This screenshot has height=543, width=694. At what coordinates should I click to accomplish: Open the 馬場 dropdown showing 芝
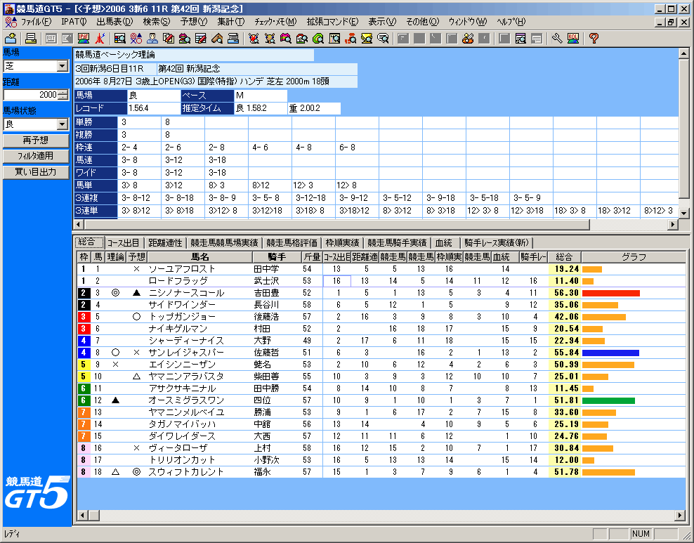[62, 66]
